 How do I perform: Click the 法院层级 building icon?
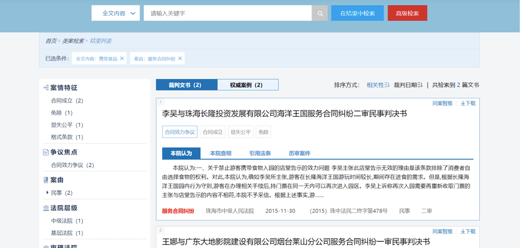(x=46, y=208)
